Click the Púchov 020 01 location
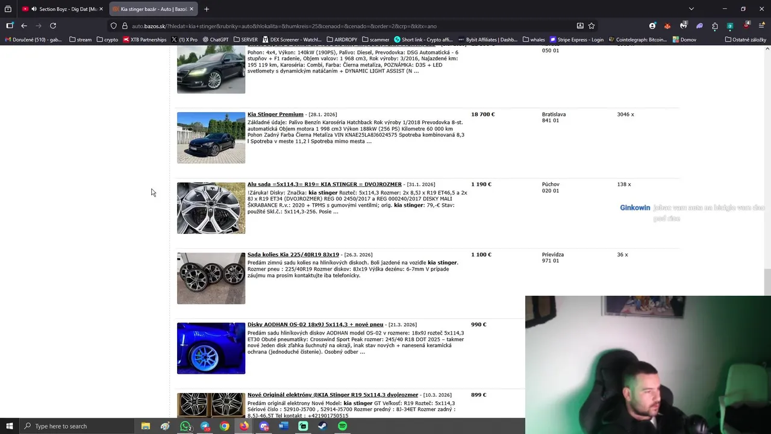Viewport: 771px width, 434px height. (551, 187)
